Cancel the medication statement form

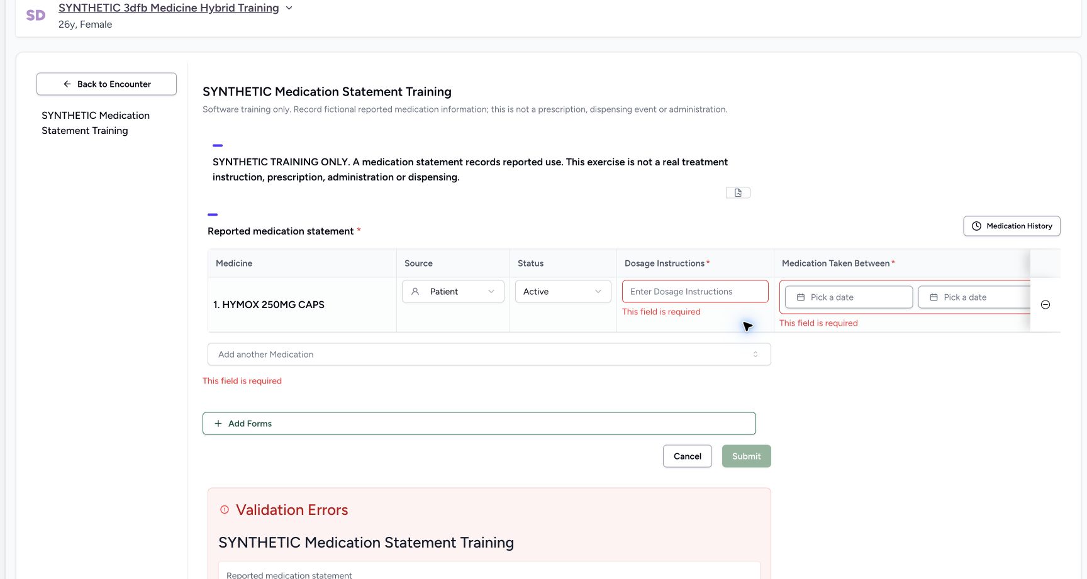tap(687, 456)
